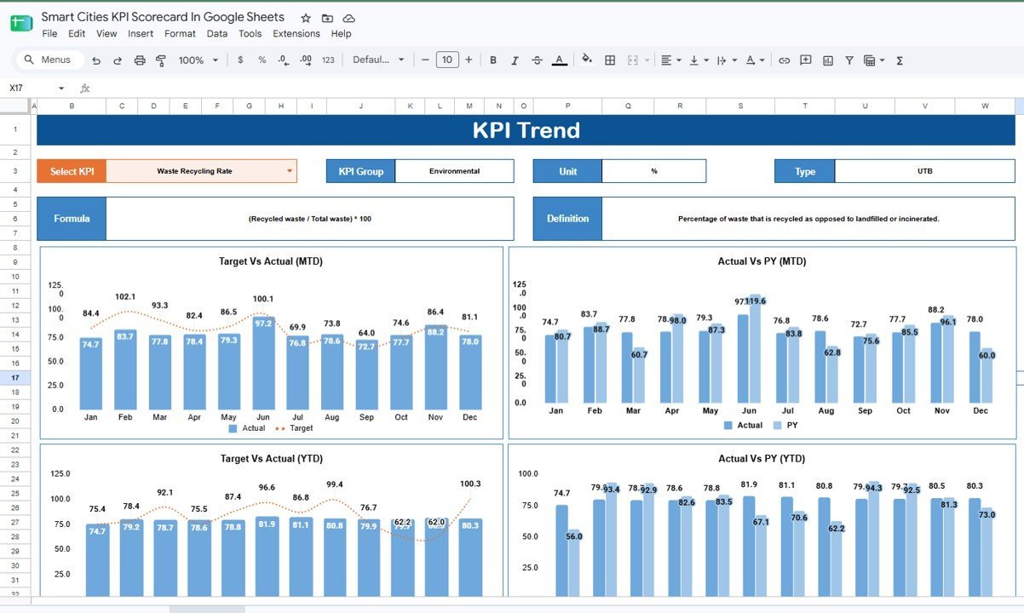Viewport: 1024px width, 613px height.
Task: Click the Redo icon
Action: pyautogui.click(x=118, y=60)
